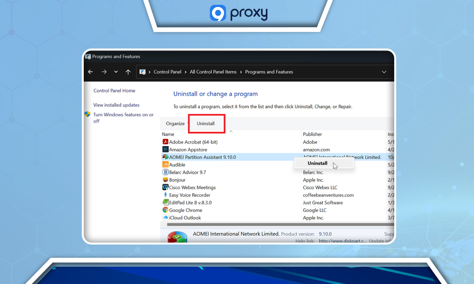This screenshot has height=284, width=474.
Task: Select the Adobe Acrobat (64-bit) icon
Action: 165,142
